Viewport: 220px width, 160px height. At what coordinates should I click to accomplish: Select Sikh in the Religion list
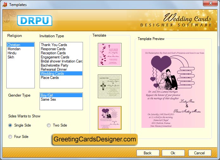click(21, 57)
